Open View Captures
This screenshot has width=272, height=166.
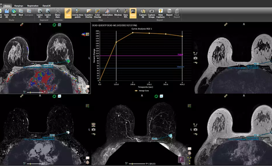(x=161, y=11)
